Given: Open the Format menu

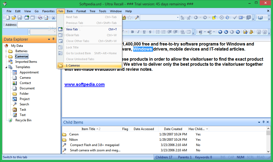Looking at the screenshot, I should coord(81,11).
